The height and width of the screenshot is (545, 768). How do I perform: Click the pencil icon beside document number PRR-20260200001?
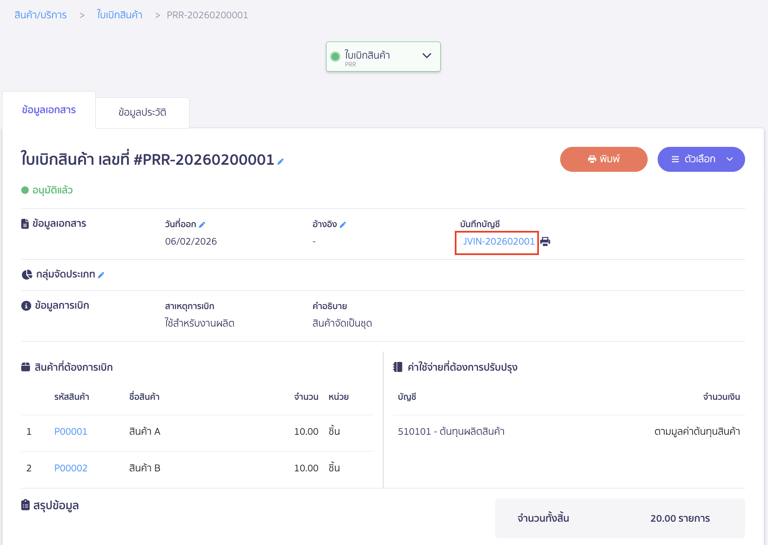[x=281, y=161]
